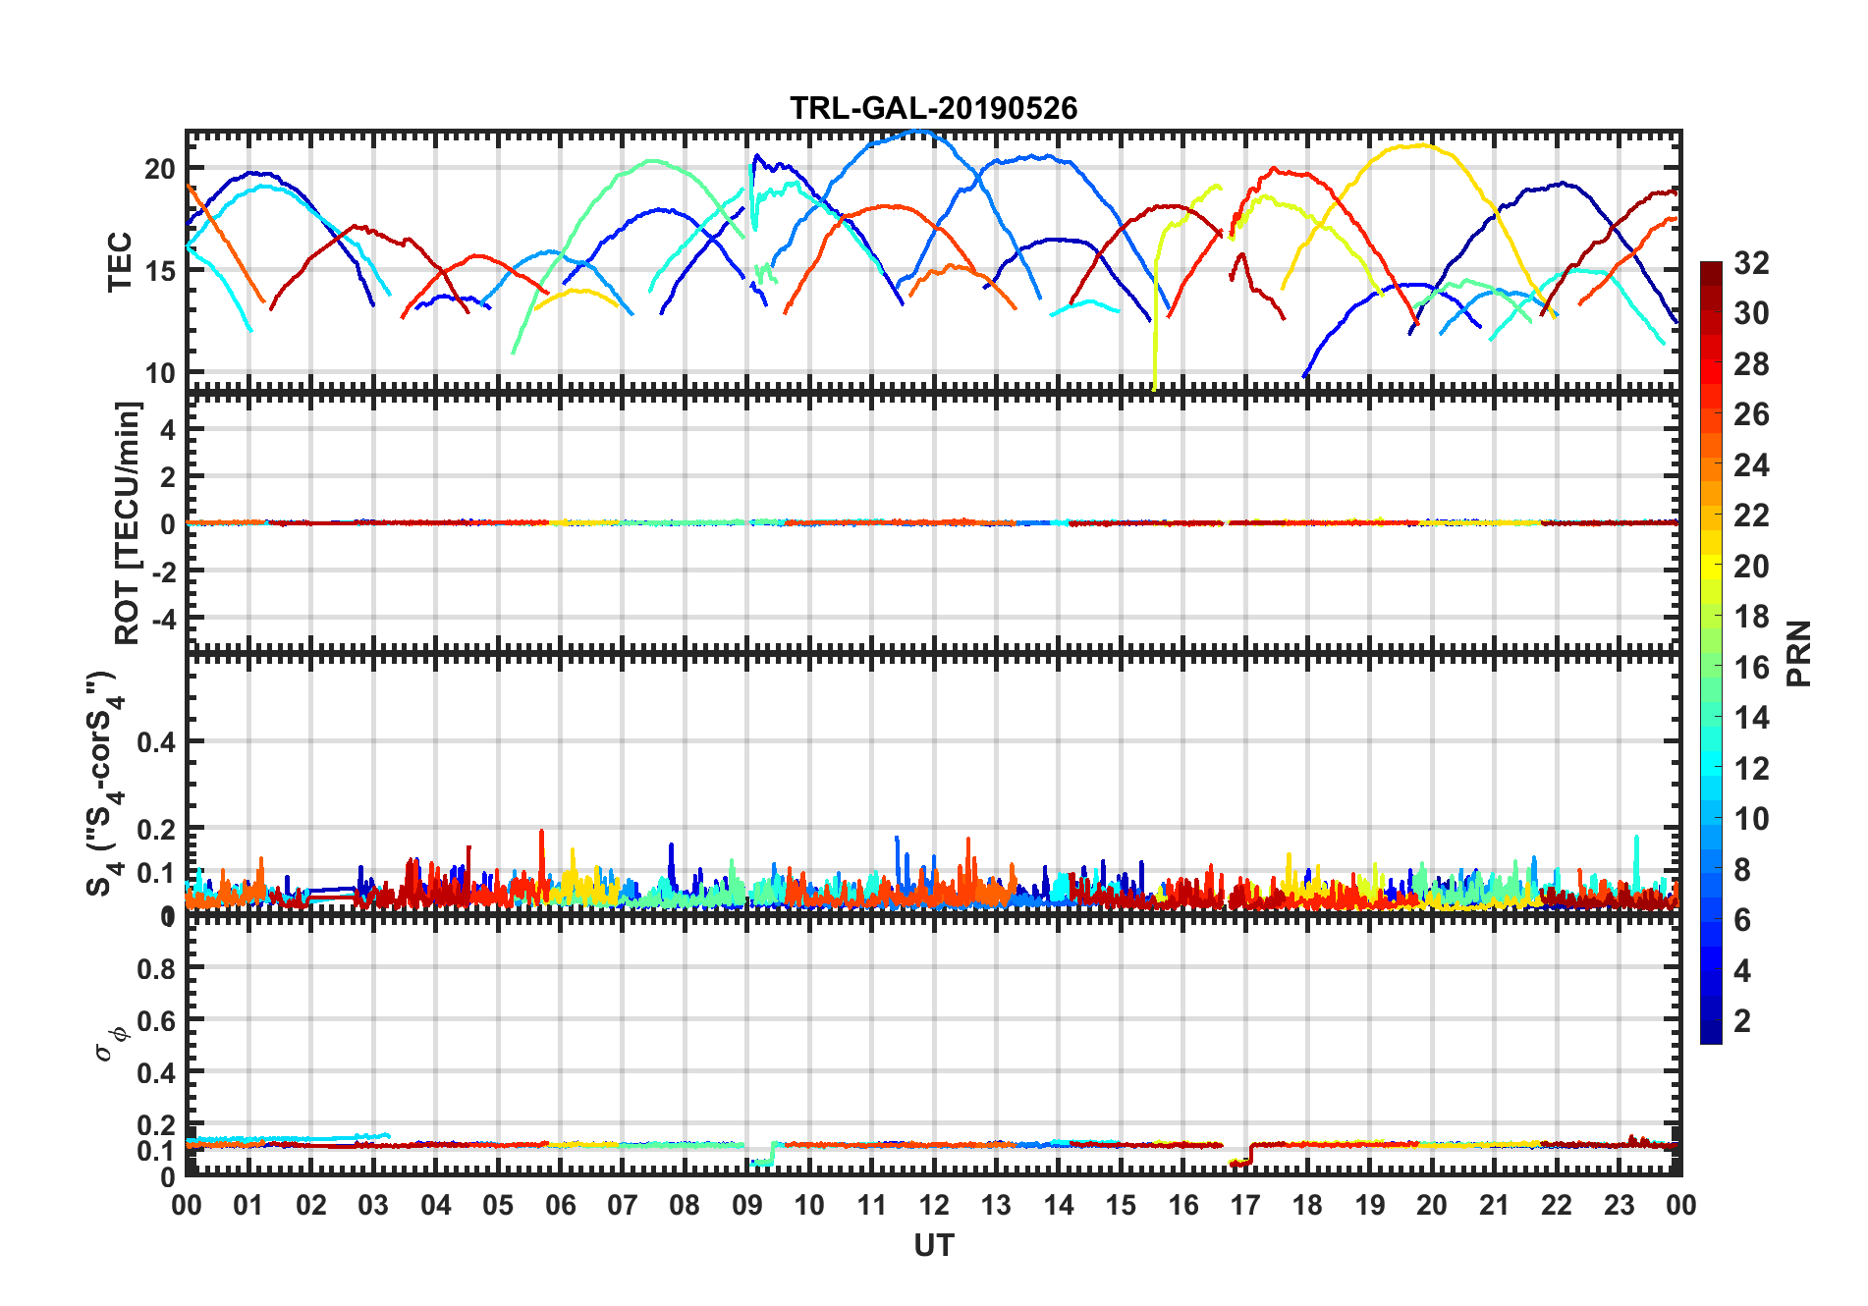Image resolution: width=1868 pixels, height=1306 pixels.
Task: Click colorbar tick label 26
Action: pyautogui.click(x=1751, y=414)
